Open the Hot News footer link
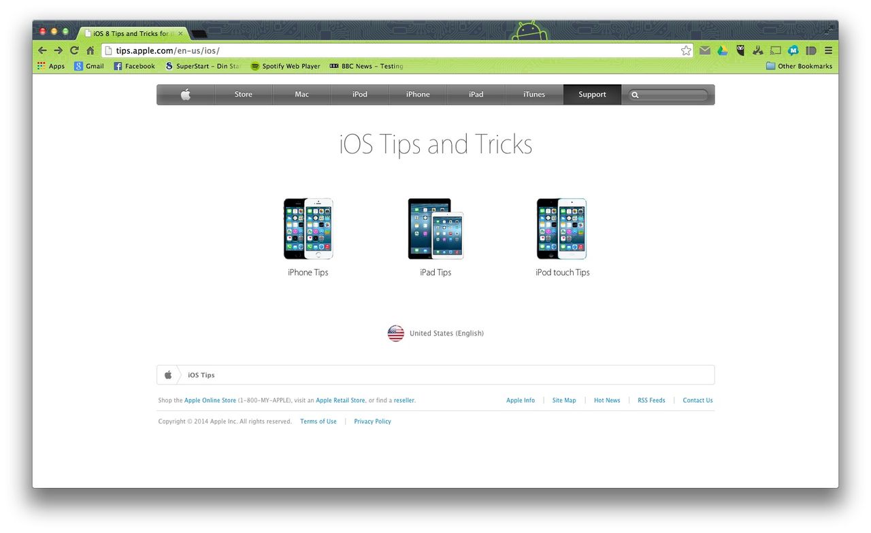871x533 pixels. click(x=607, y=400)
